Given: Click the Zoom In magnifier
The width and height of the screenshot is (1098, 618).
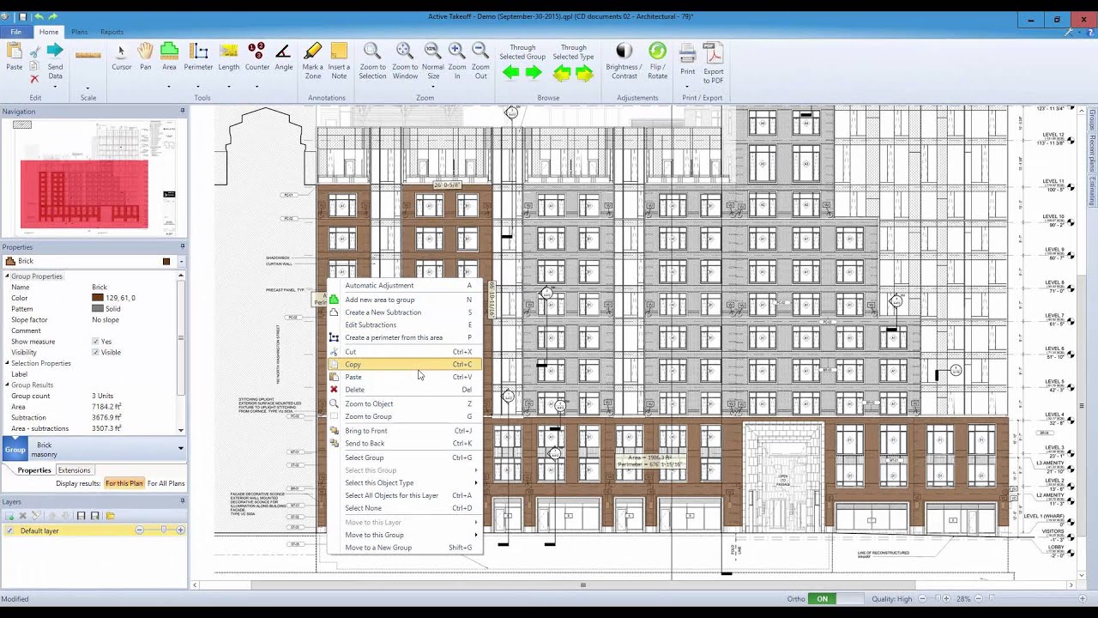Looking at the screenshot, I should (x=457, y=60).
